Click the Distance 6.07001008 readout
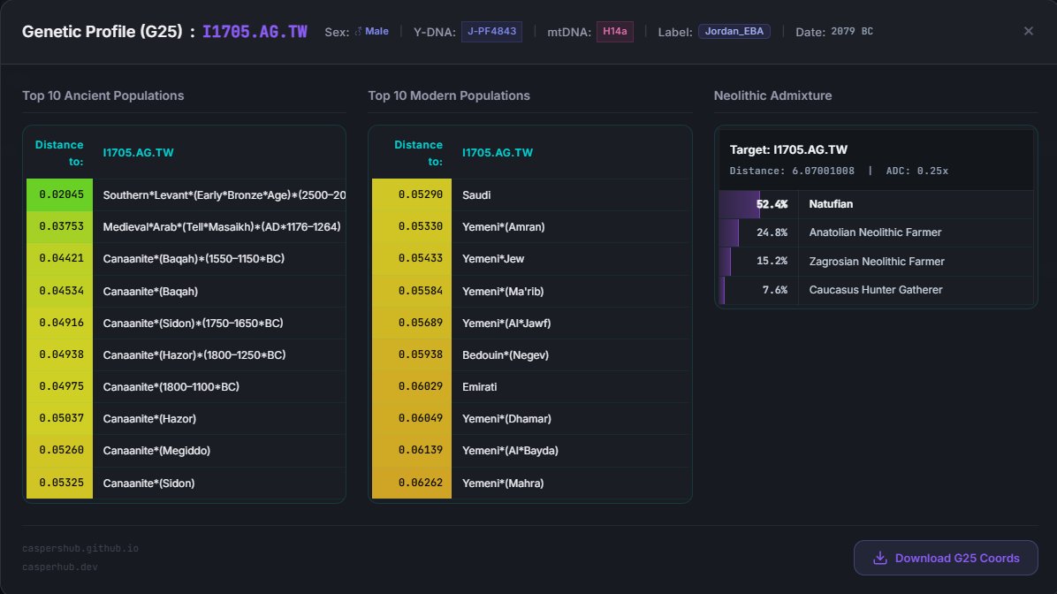1057x594 pixels. click(792, 171)
